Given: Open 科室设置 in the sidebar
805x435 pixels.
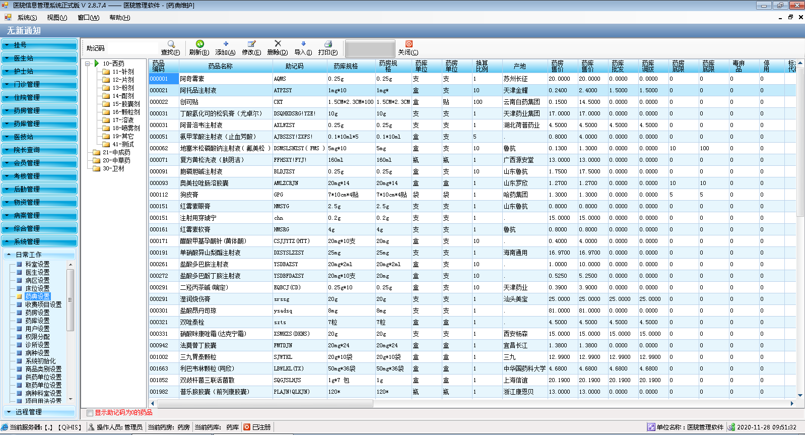Looking at the screenshot, I should (x=37, y=264).
